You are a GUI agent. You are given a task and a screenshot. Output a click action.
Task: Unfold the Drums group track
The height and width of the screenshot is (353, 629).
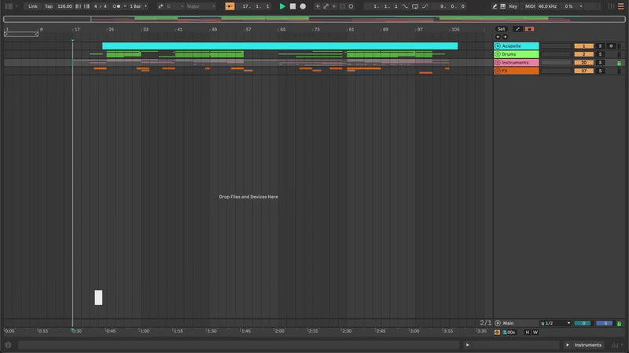click(498, 54)
